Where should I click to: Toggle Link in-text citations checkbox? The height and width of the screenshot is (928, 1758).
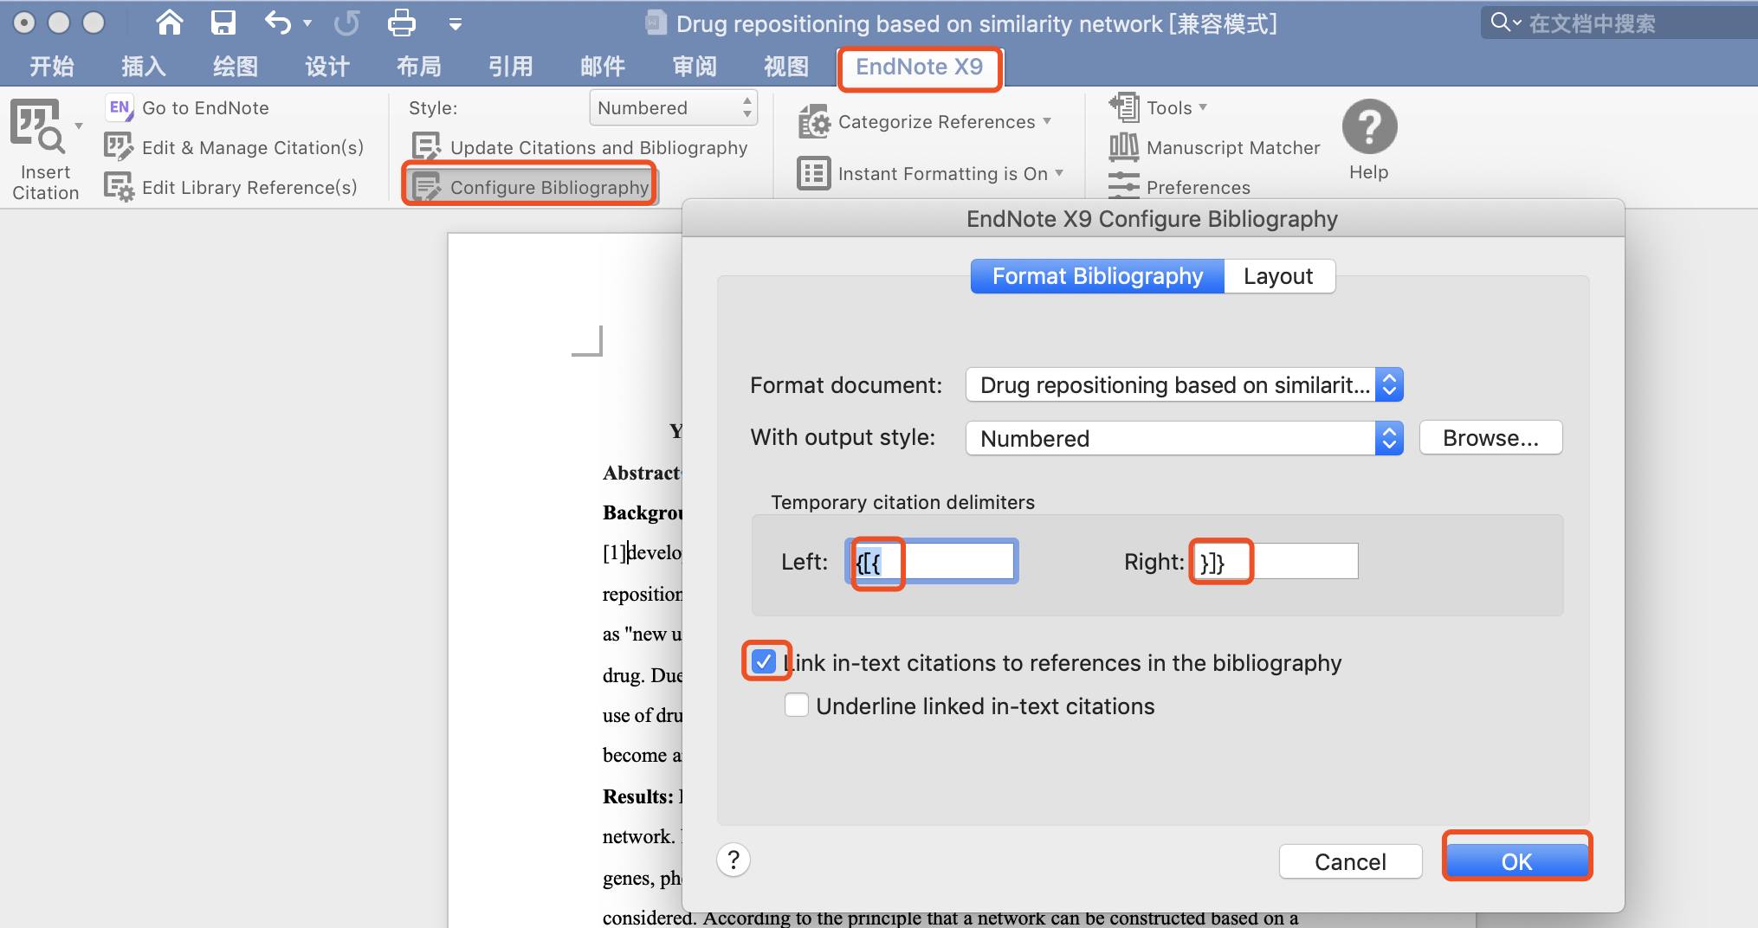coord(764,662)
